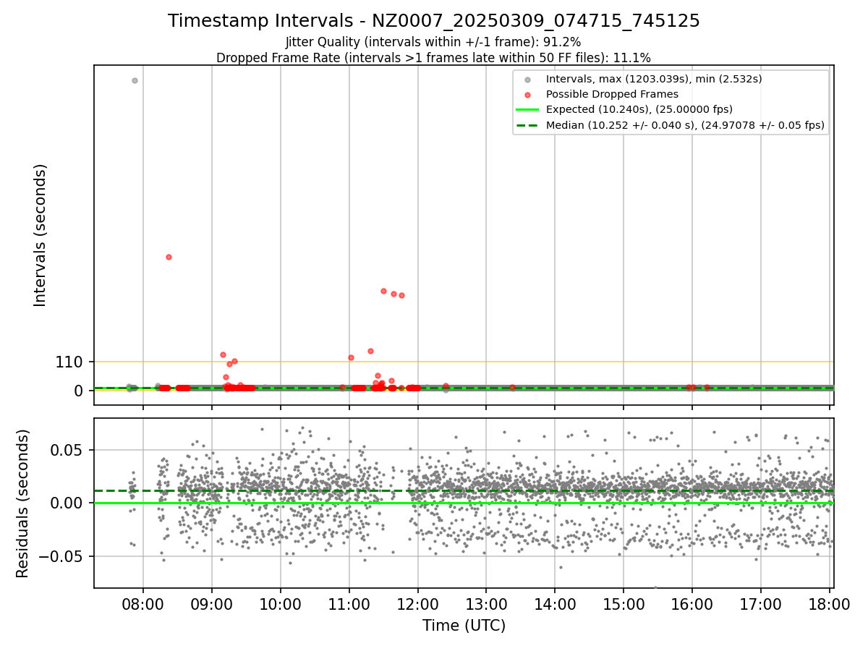This screenshot has height=651, width=868.
Task: Click the '15:00' time tick label
Action: click(624, 604)
